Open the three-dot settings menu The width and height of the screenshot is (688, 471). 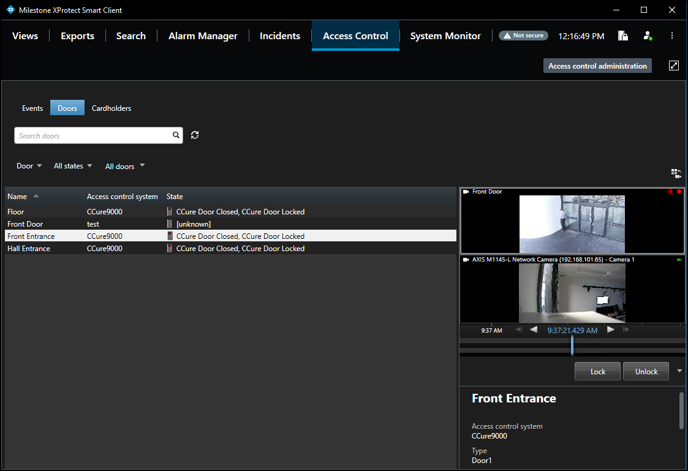pos(672,36)
